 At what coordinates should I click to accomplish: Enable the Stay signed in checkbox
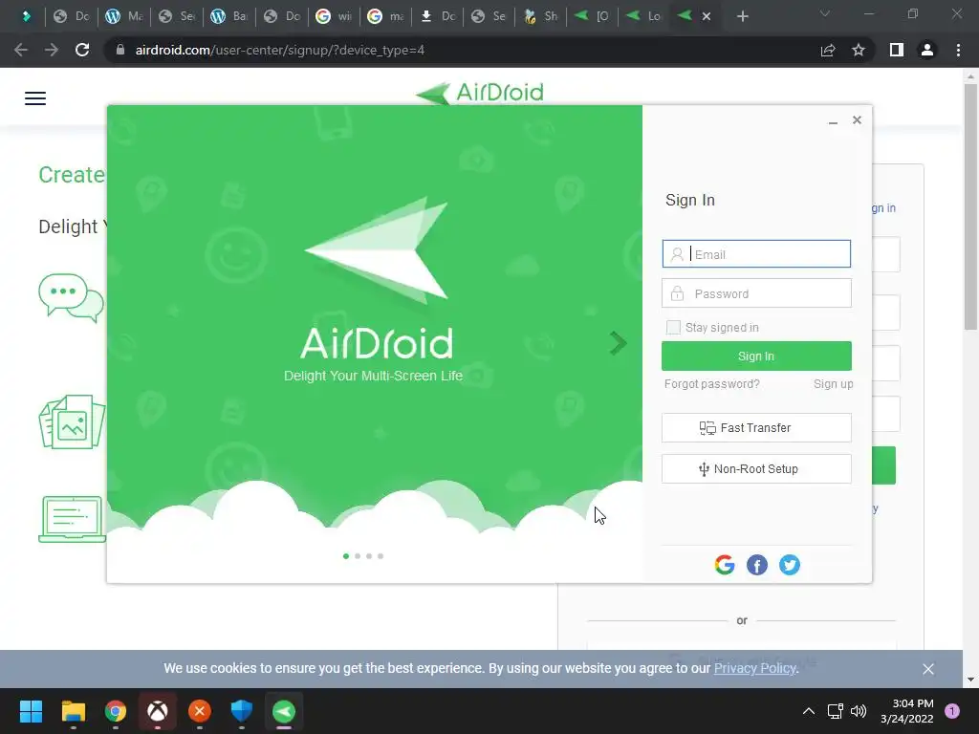673,327
